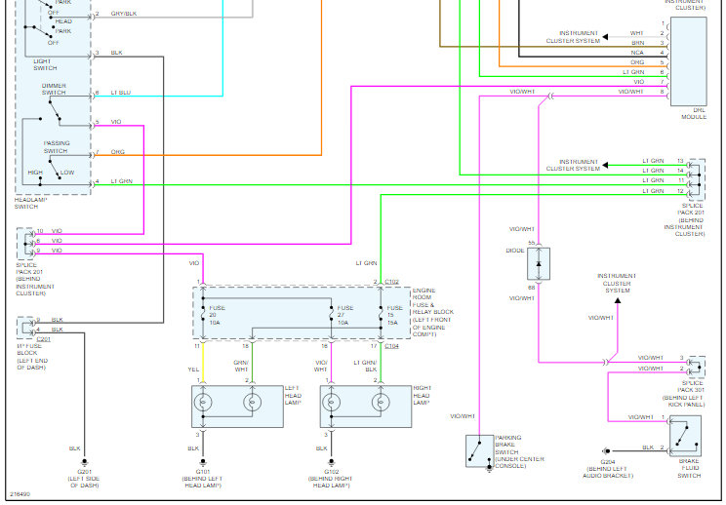The width and height of the screenshot is (726, 505).
Task: Click "G101 (BEHIND LEFT HEAD LAMP)" caption
Action: pyautogui.click(x=202, y=479)
